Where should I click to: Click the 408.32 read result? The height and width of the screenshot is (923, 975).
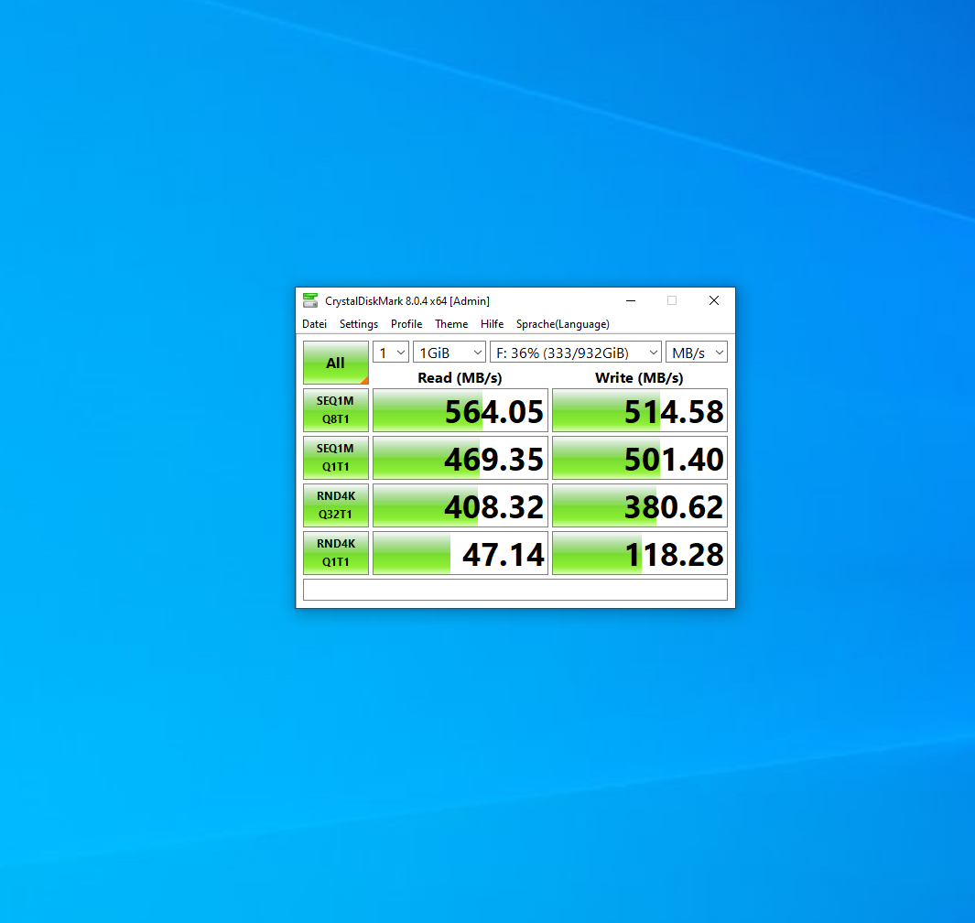coord(460,505)
